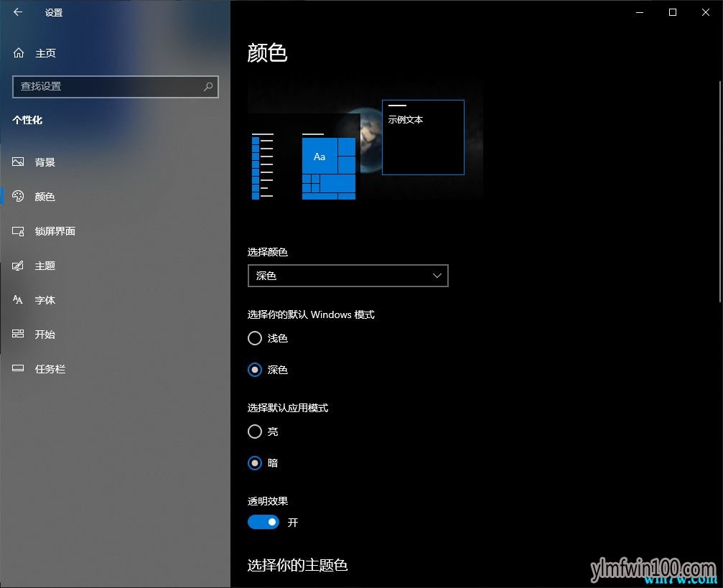723x588 pixels.
Task: Click the search magnifier icon
Action: click(x=208, y=86)
